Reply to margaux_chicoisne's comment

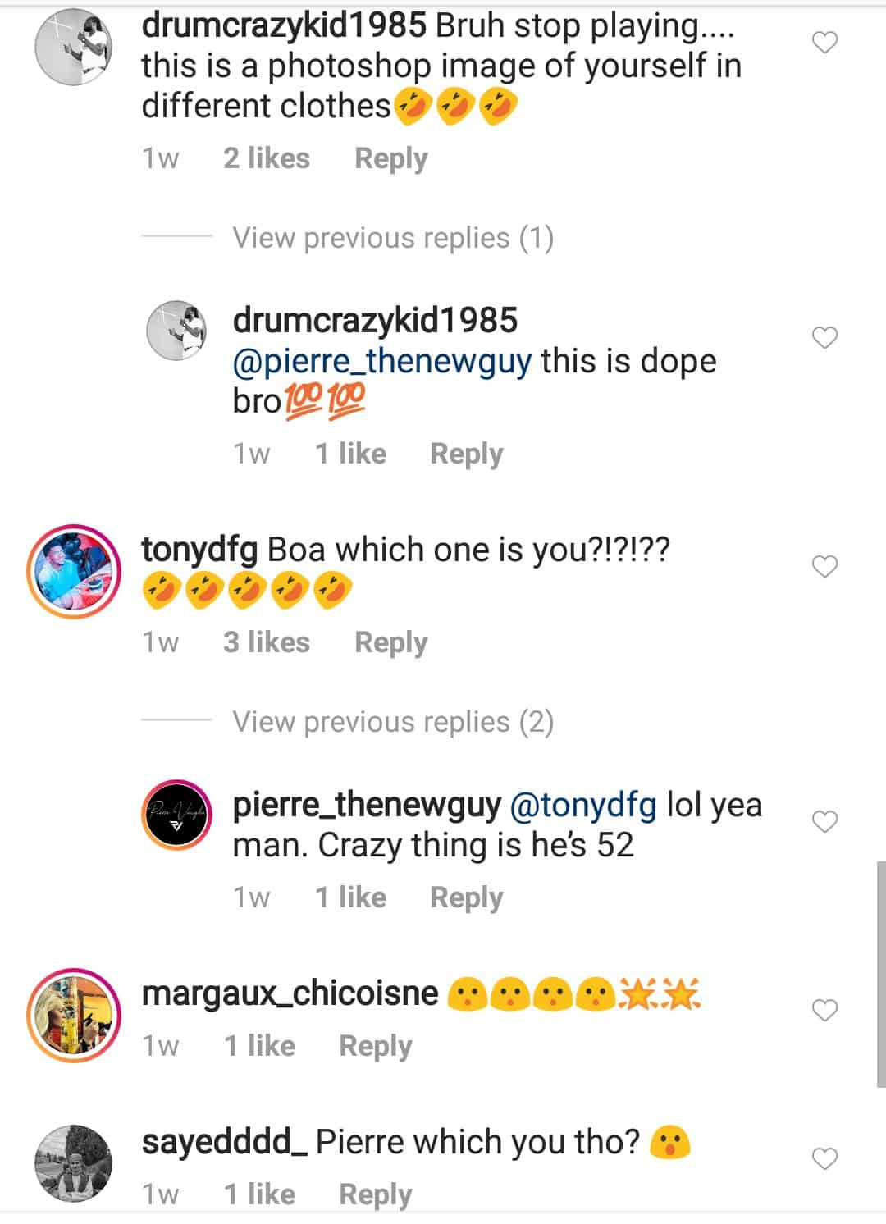tap(375, 1046)
